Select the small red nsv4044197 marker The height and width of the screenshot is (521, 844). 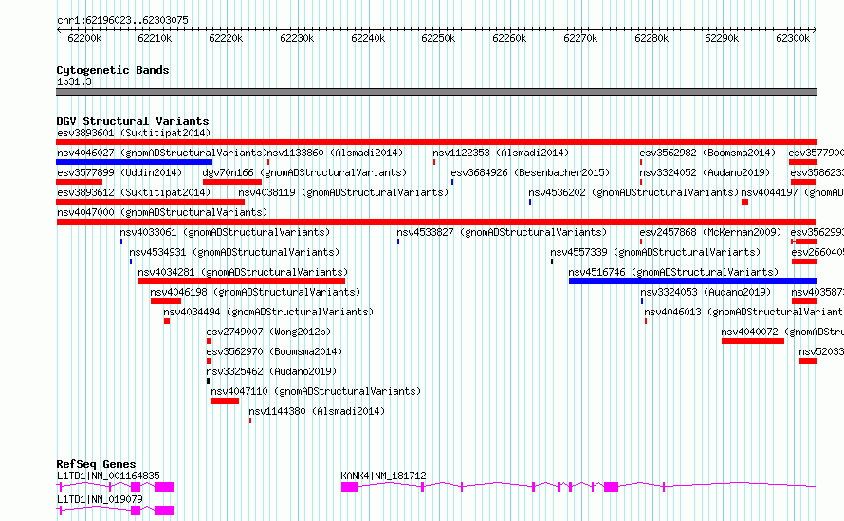click(745, 202)
